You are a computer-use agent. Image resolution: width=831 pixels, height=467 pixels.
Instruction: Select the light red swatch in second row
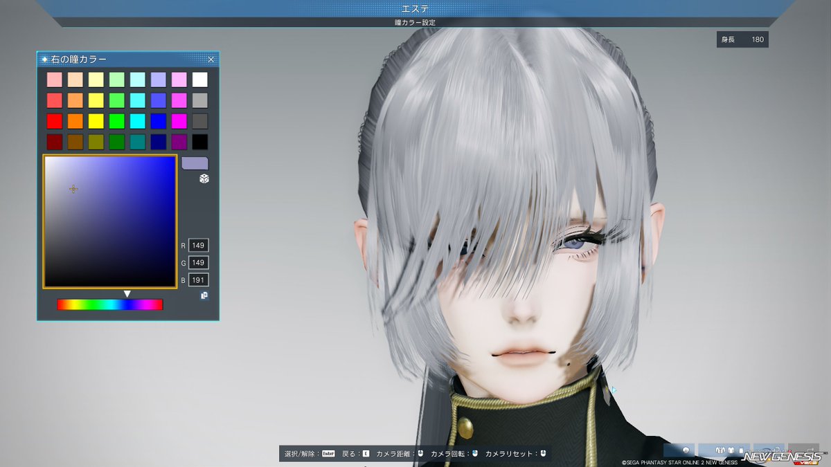55,100
